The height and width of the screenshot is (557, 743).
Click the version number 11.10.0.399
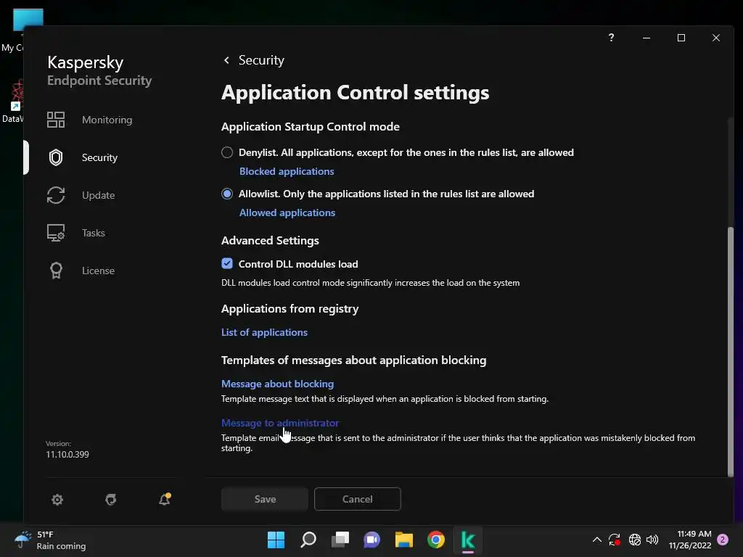(x=67, y=454)
